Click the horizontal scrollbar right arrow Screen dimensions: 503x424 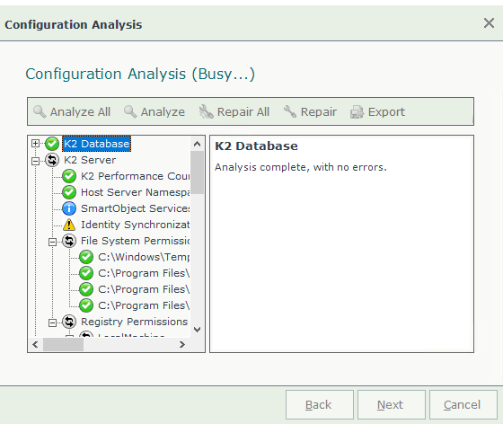182,344
